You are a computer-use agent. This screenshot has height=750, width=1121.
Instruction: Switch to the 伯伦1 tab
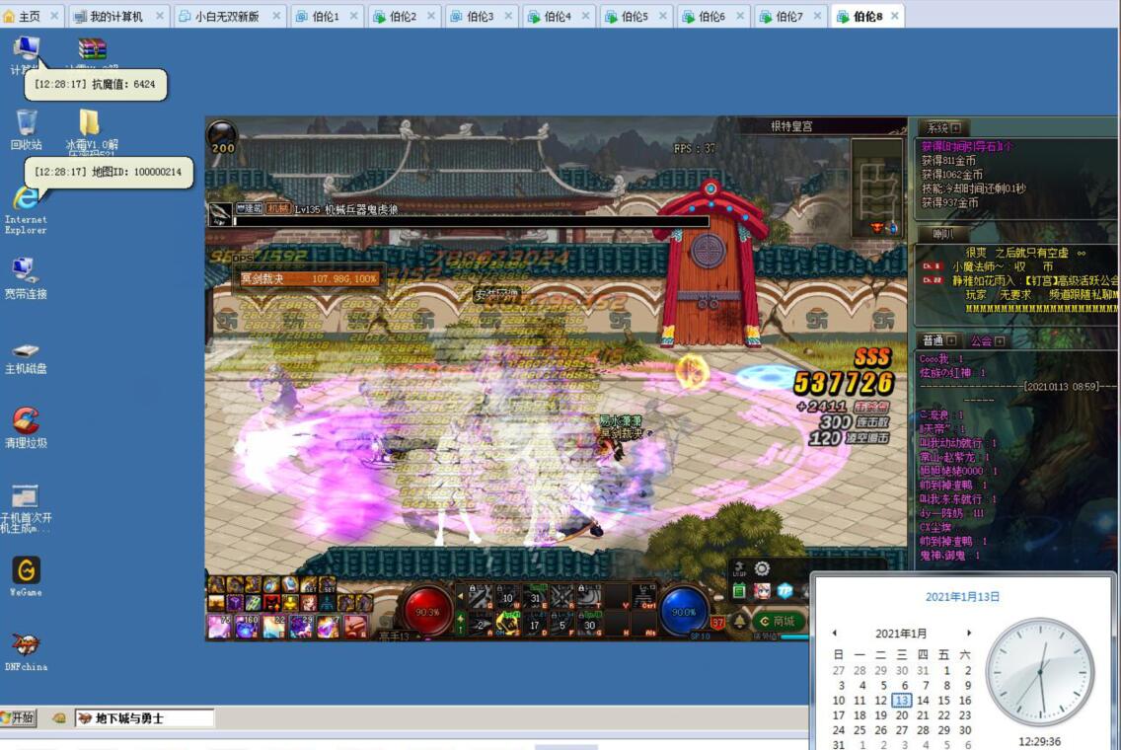click(x=326, y=16)
